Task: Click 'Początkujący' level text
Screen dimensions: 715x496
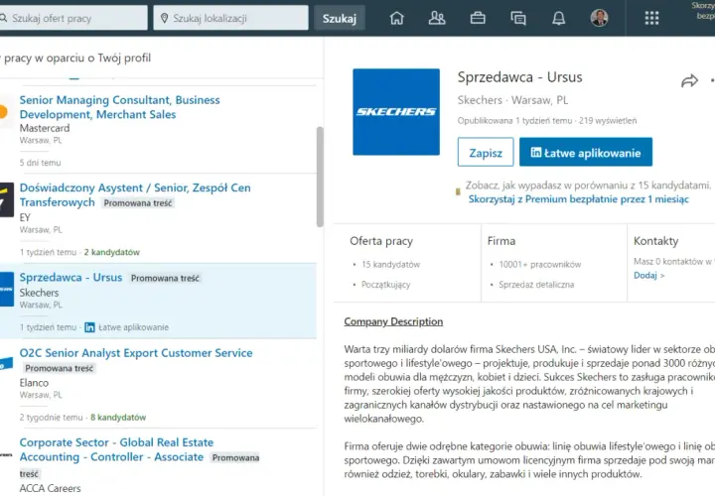Action: (x=385, y=285)
